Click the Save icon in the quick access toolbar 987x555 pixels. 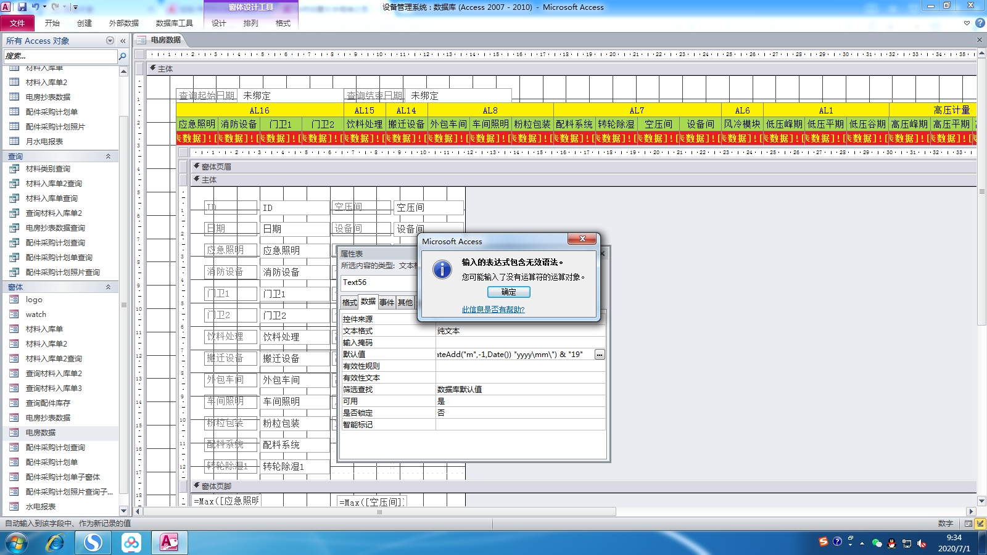click(22, 7)
